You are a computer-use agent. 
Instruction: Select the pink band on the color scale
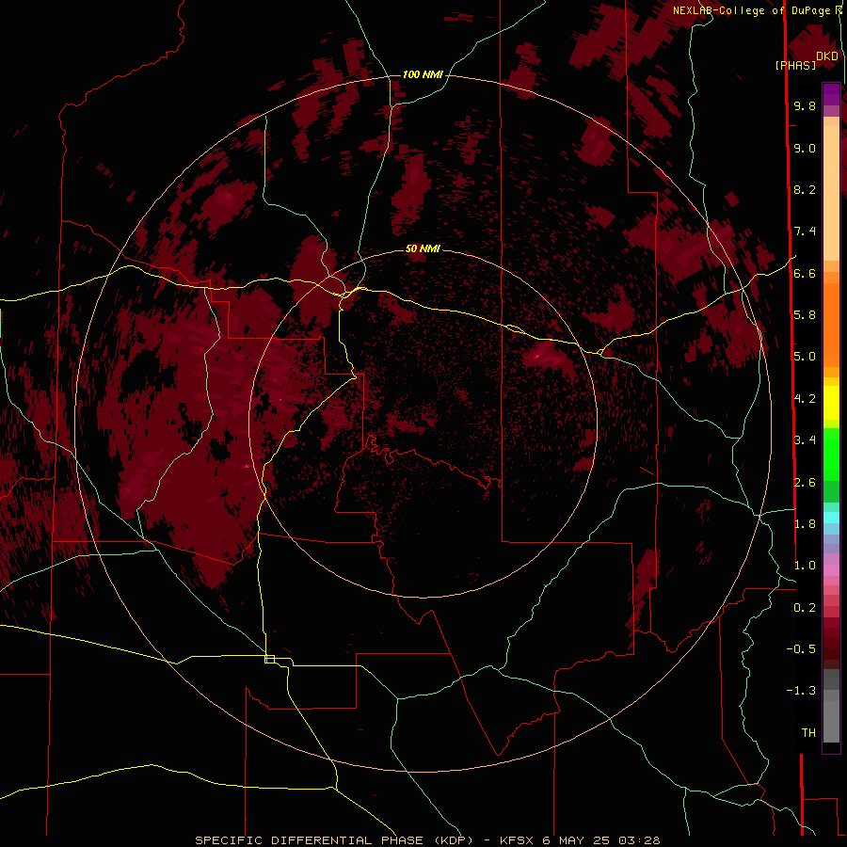[831, 570]
